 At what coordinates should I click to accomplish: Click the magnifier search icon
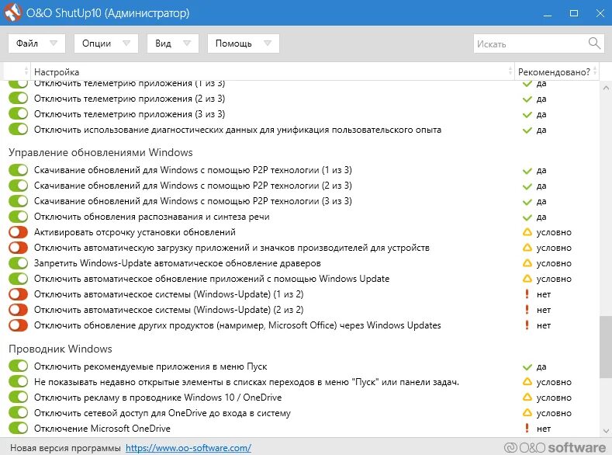coord(594,43)
